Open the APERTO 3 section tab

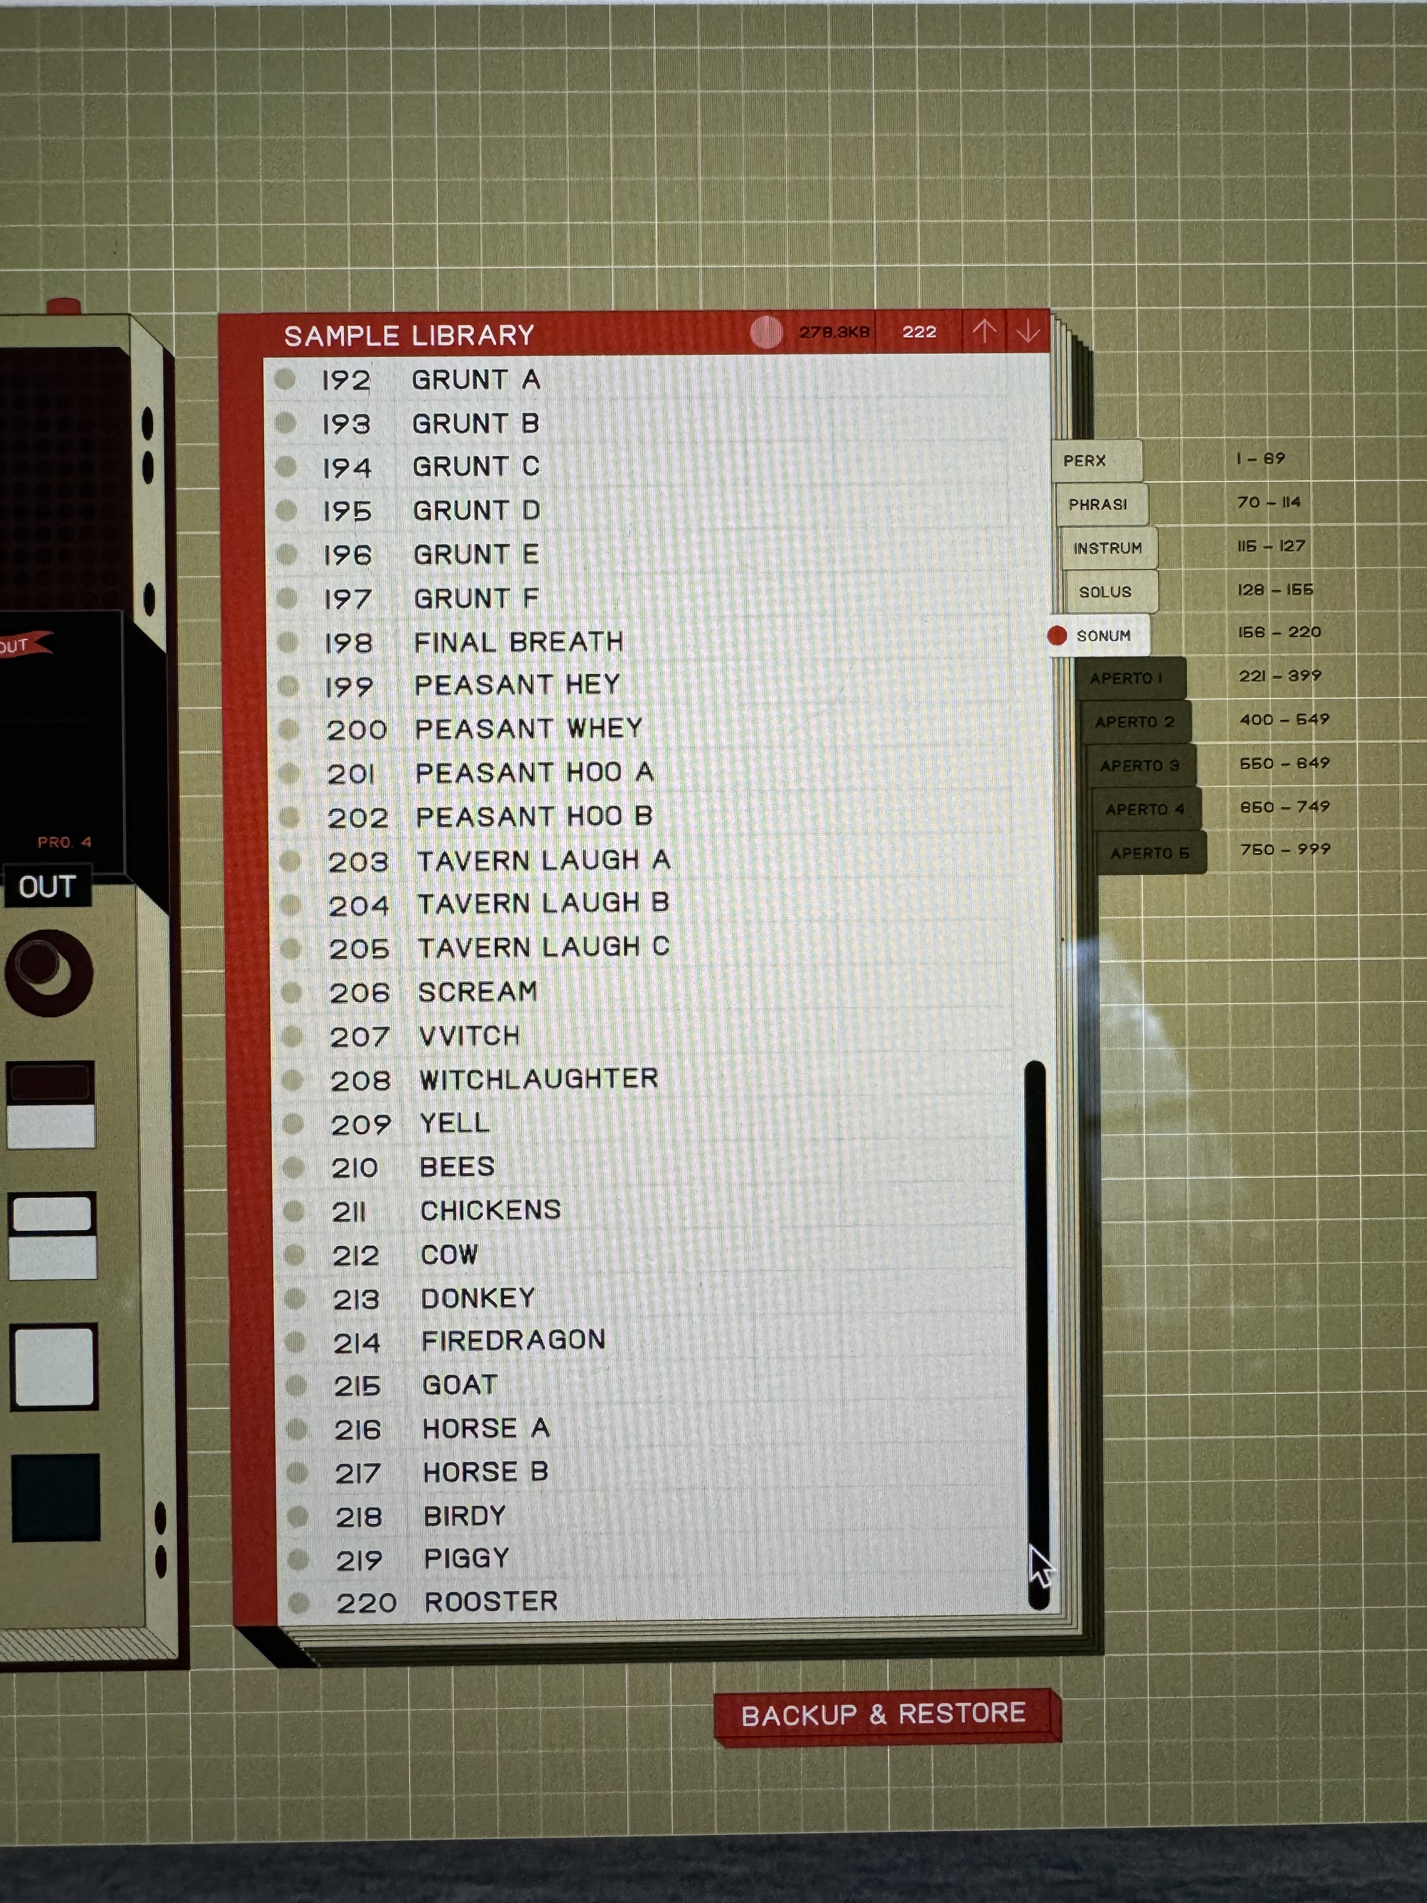(1139, 766)
